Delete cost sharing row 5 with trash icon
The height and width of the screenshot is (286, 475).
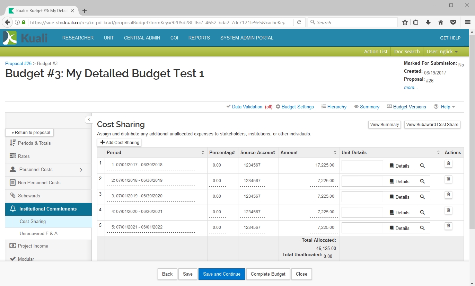click(x=448, y=226)
